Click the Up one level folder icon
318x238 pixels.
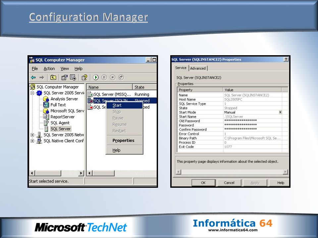[x=53, y=77]
